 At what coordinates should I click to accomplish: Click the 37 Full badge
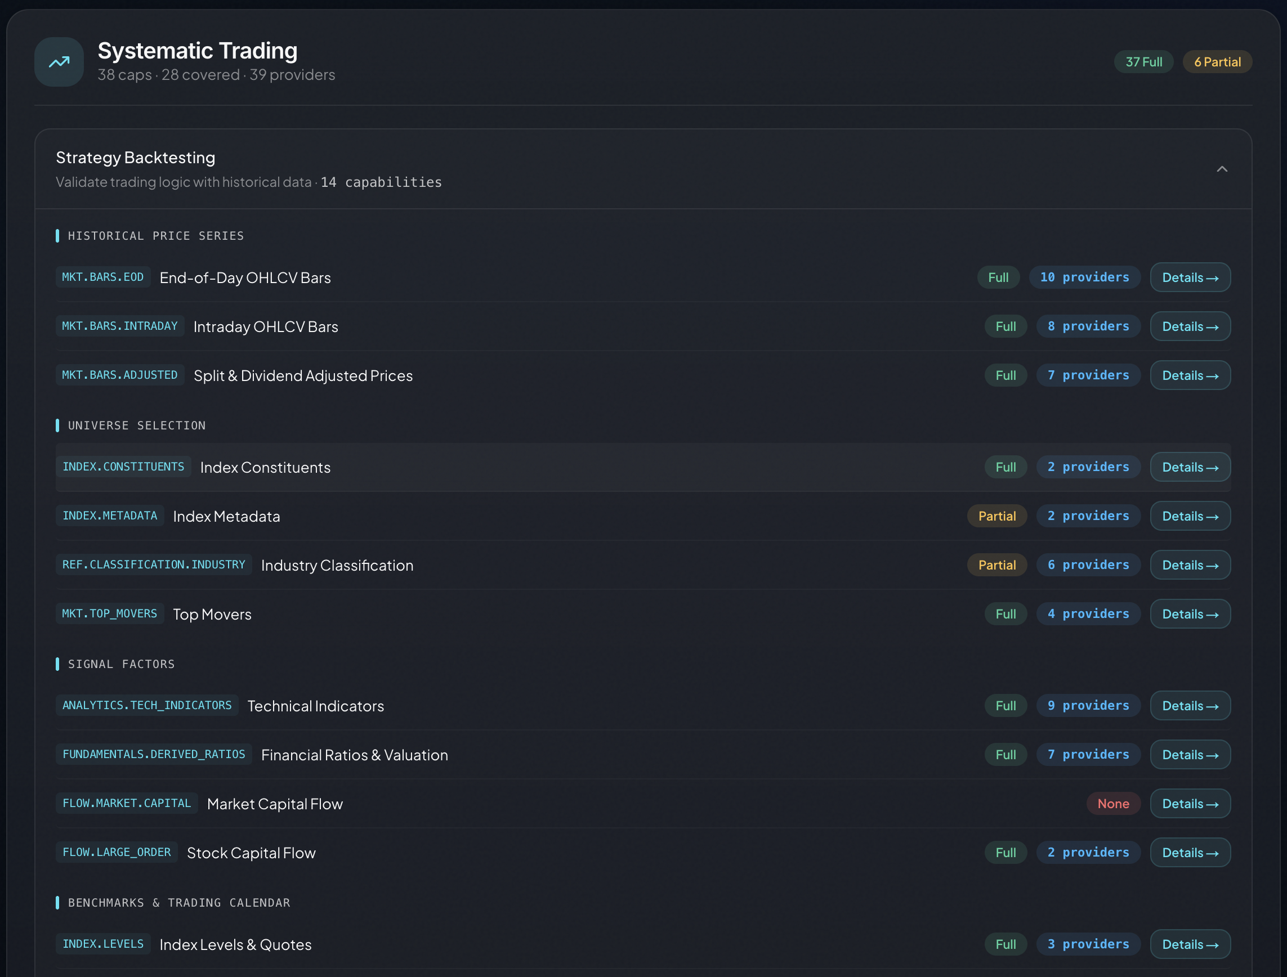point(1143,62)
